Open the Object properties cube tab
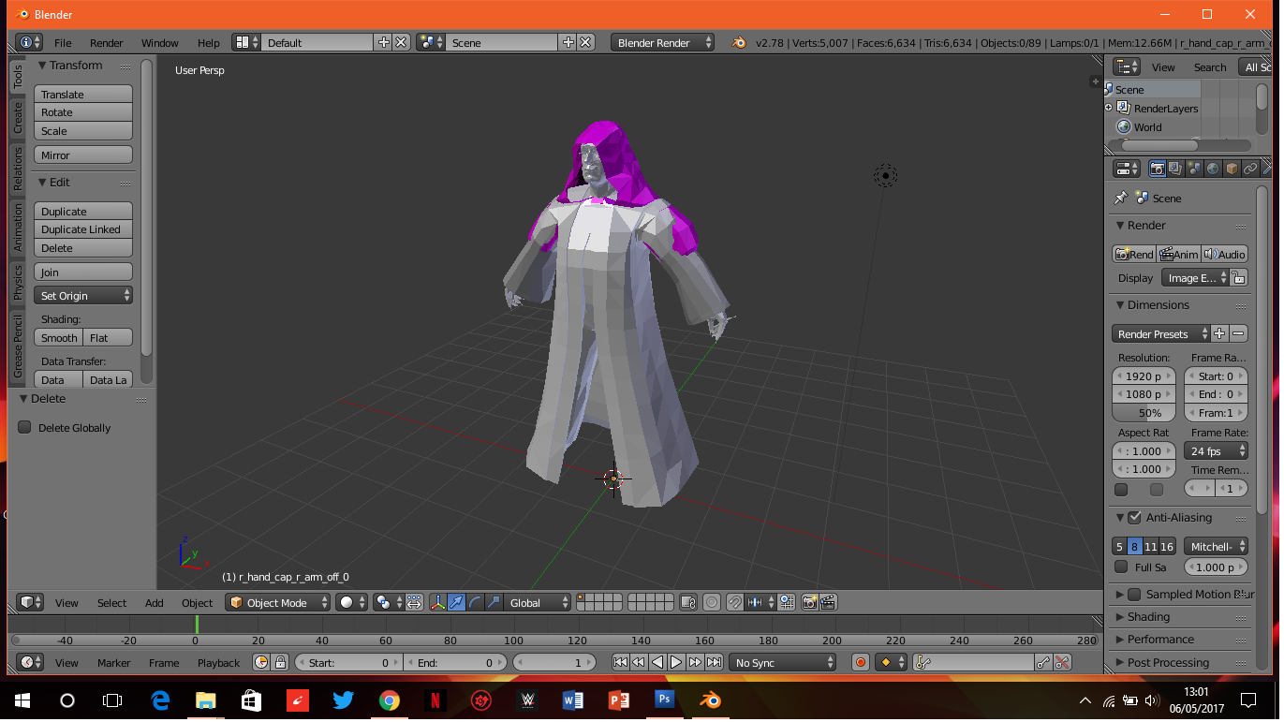The height and width of the screenshot is (722, 1284). tap(1232, 169)
